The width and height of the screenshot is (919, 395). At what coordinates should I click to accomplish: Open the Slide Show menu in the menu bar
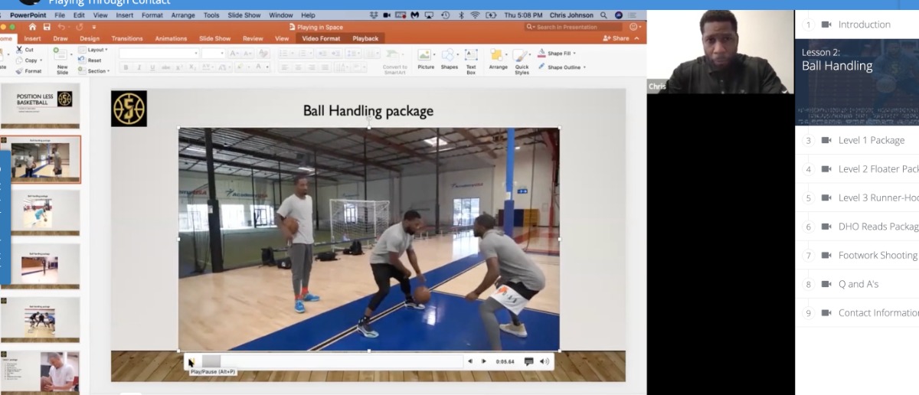(244, 15)
